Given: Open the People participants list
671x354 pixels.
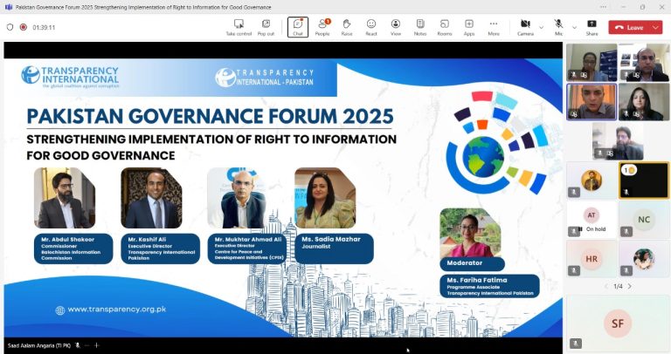Looking at the screenshot, I should point(322,26).
